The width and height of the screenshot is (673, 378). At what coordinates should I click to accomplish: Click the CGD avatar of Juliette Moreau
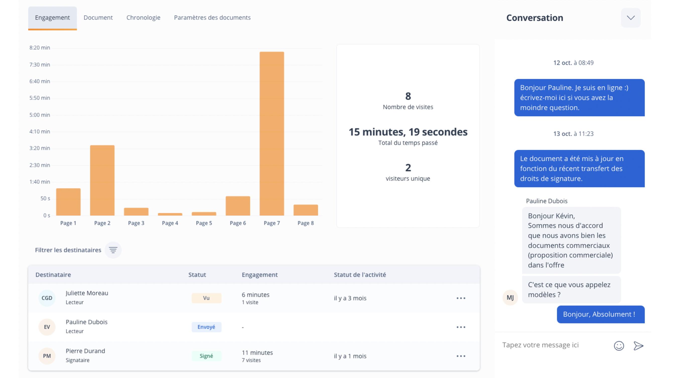tap(47, 298)
